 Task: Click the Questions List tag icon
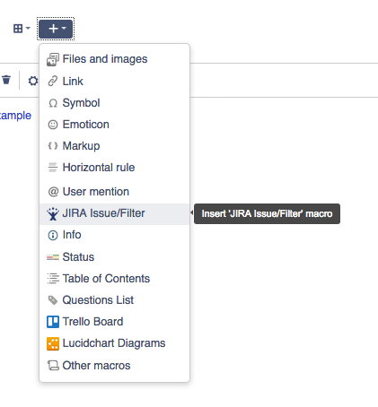pyautogui.click(x=53, y=300)
